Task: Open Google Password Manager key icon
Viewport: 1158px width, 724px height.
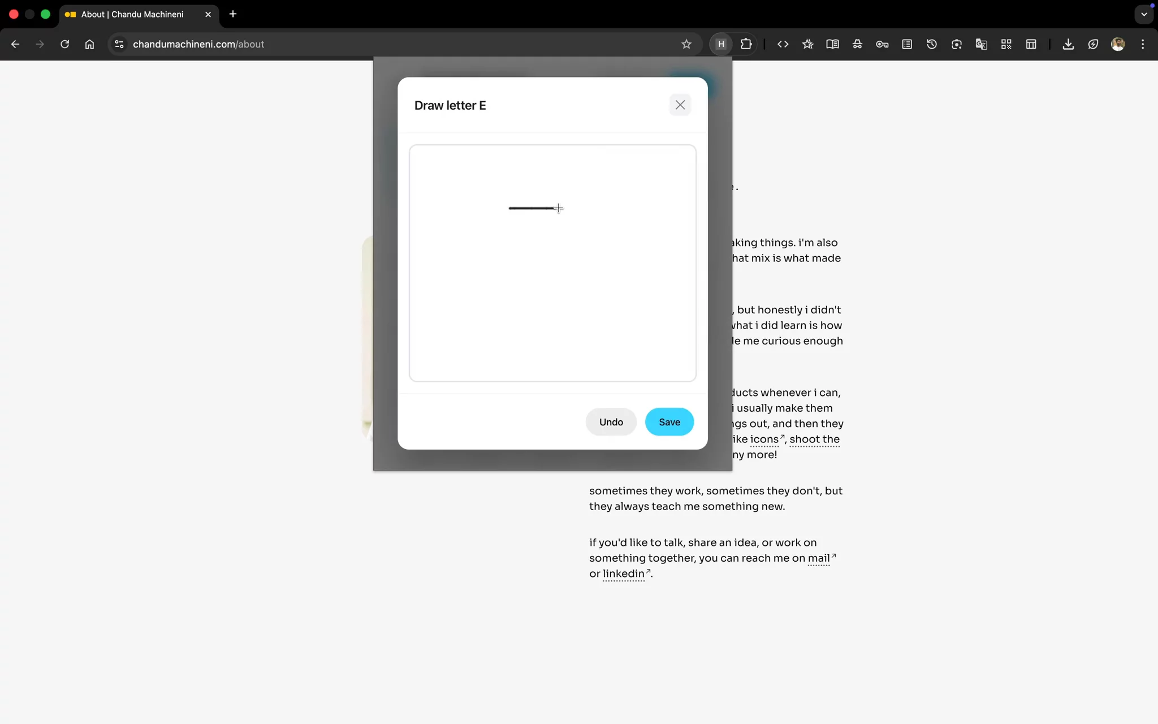Action: coord(882,44)
